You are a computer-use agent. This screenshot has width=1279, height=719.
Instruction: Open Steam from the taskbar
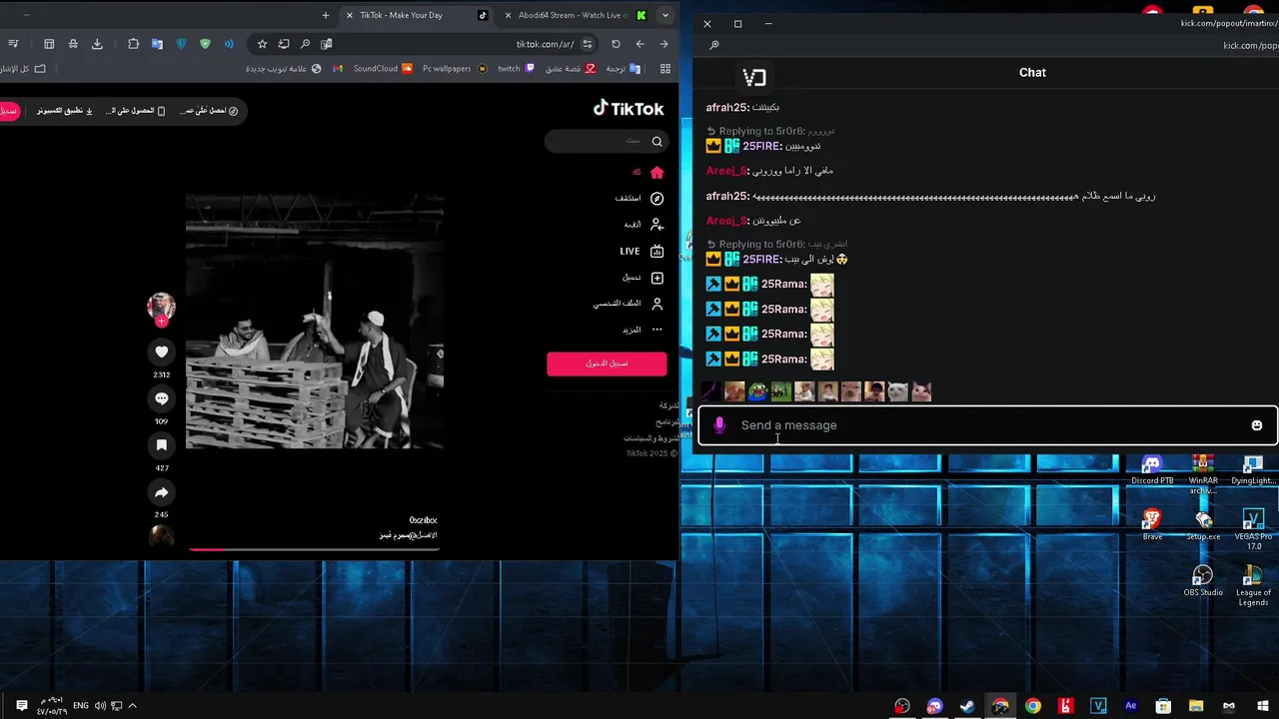pyautogui.click(x=967, y=706)
